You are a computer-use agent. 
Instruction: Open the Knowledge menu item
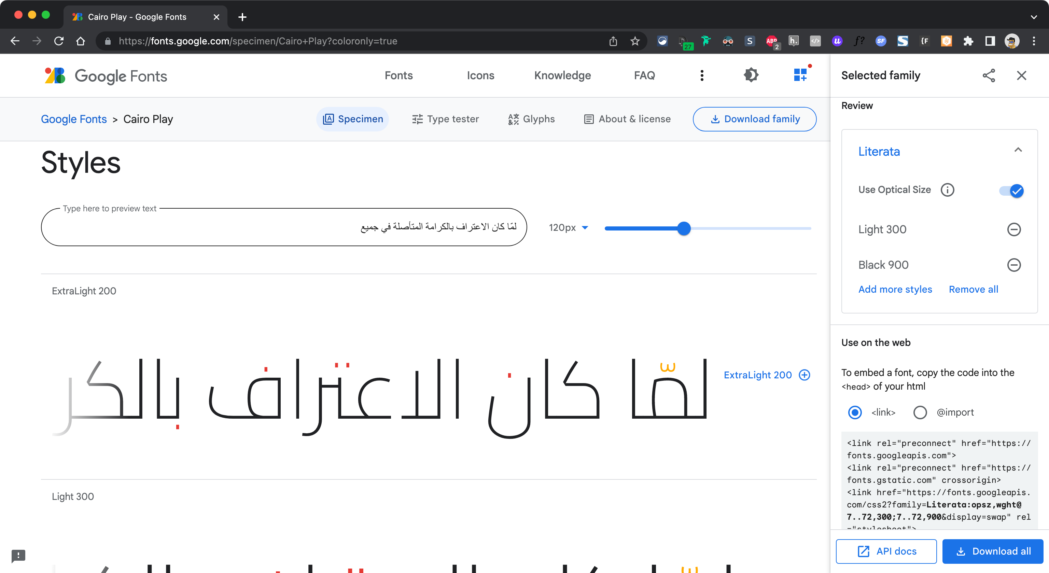562,75
